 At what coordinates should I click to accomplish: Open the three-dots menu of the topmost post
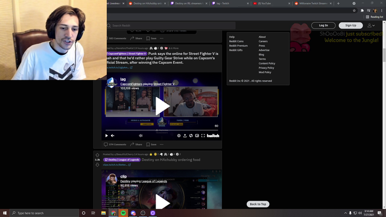click(x=162, y=39)
